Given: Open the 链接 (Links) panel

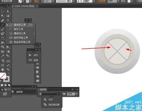Looking at the screenshot, I should coord(34,60).
